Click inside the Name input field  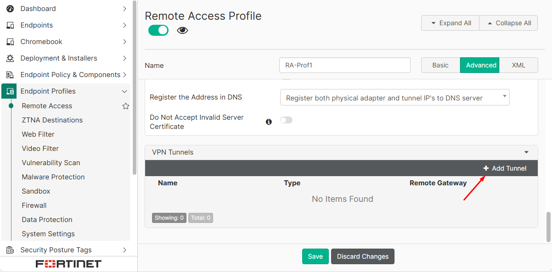point(344,65)
